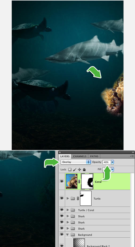Hide the Turtle / Coral group

62,210
